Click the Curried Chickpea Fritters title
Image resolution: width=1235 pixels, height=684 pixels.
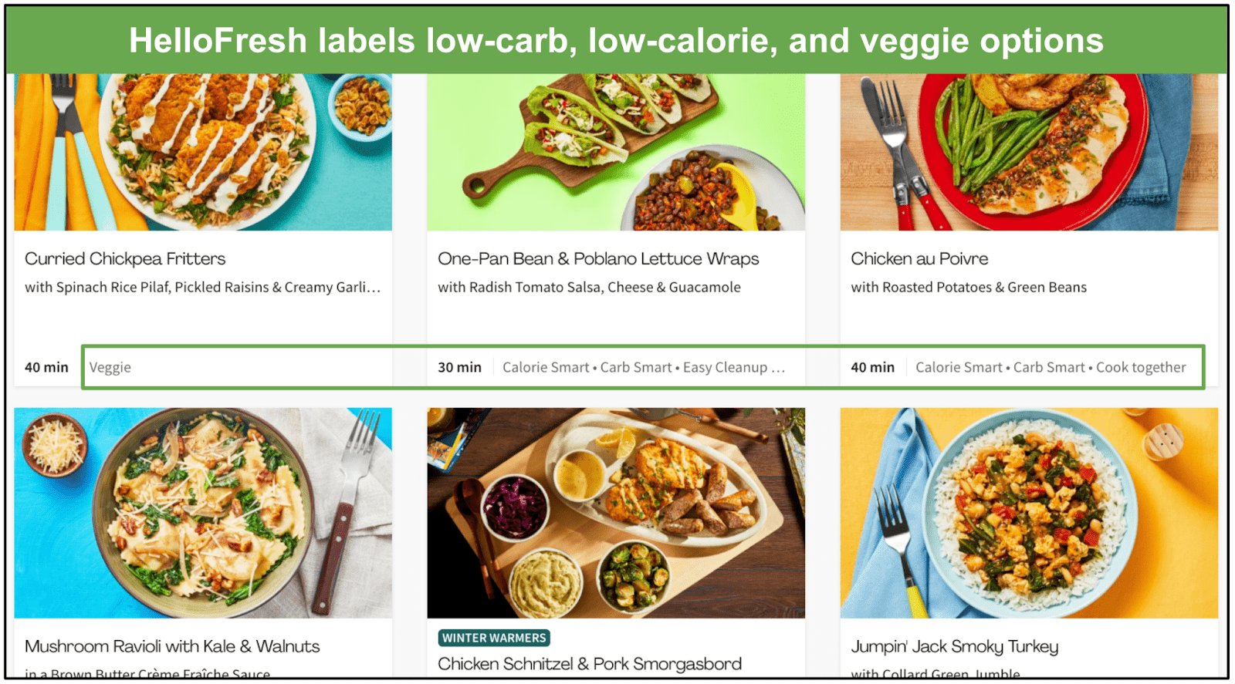pyautogui.click(x=125, y=259)
